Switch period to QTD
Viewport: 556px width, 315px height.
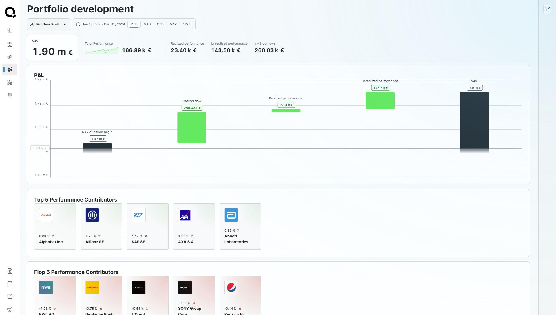tap(160, 24)
